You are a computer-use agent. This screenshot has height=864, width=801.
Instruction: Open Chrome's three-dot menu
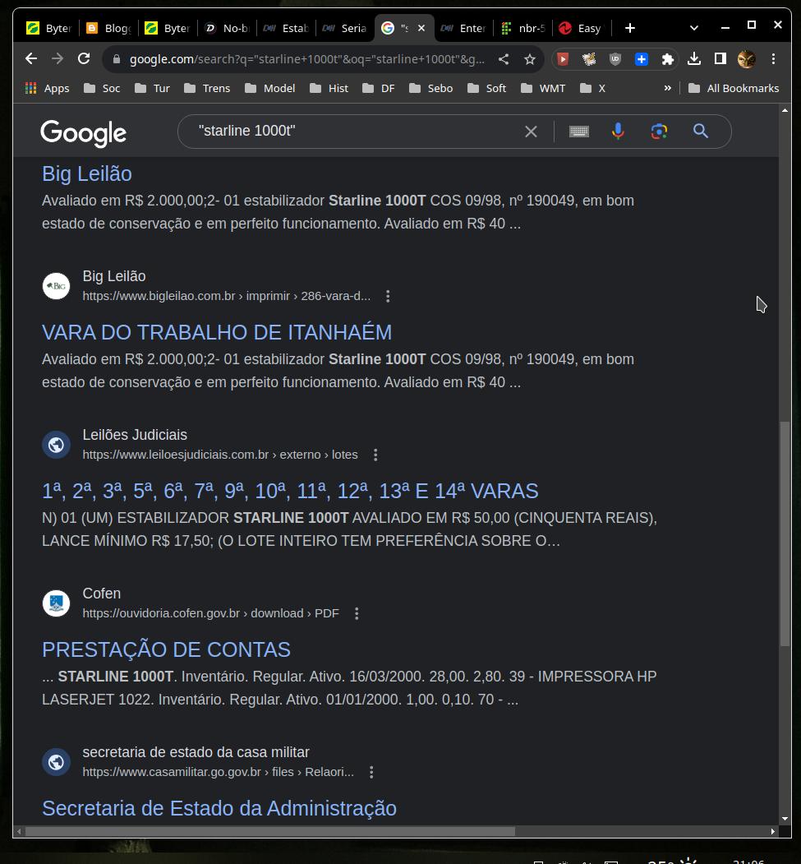[773, 59]
